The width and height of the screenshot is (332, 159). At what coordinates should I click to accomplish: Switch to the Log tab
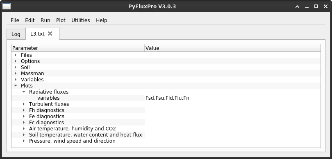click(x=16, y=34)
